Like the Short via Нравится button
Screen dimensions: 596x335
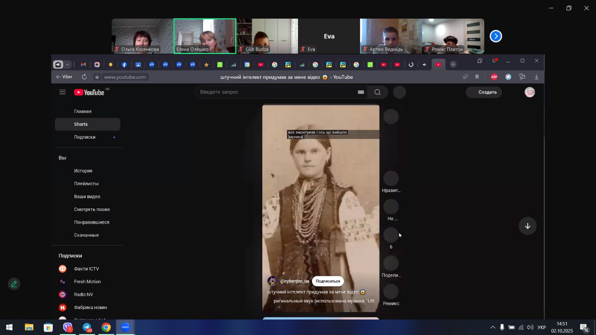click(391, 179)
